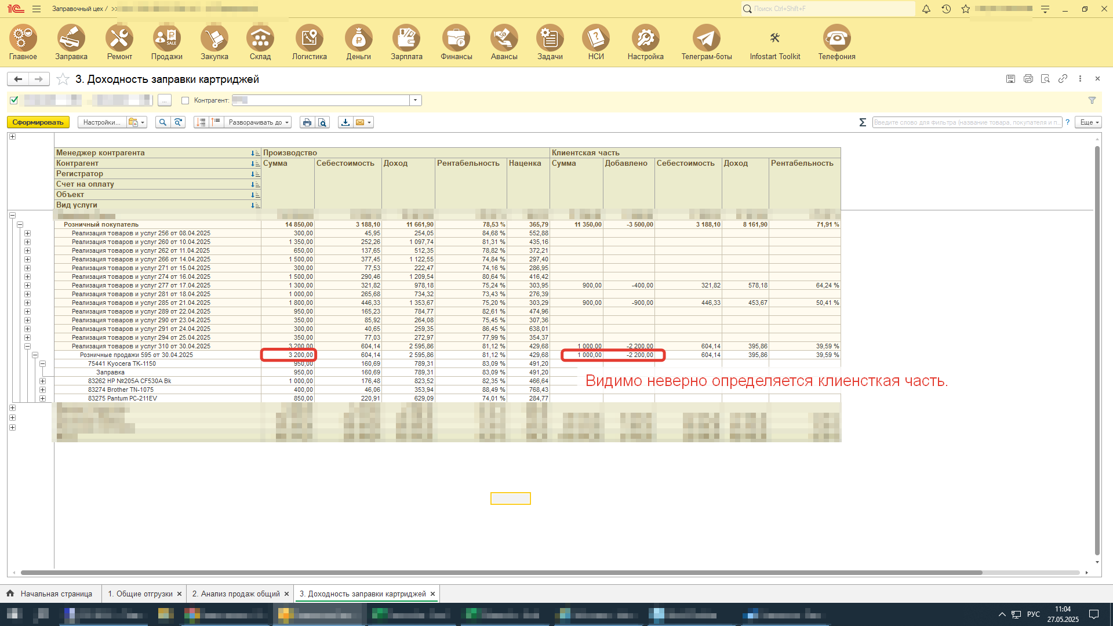The height and width of the screenshot is (626, 1113).
Task: Enable the Контрагент filter checkbox
Action: click(185, 100)
